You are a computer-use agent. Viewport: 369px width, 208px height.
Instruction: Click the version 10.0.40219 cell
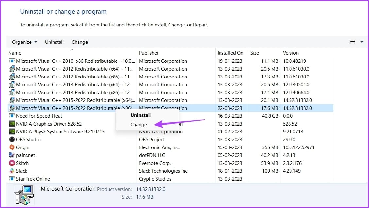[294, 61]
